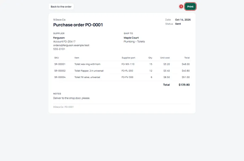Click the Total column header
Image resolution: width=244 pixels, height=161 pixels.
pos(187,58)
